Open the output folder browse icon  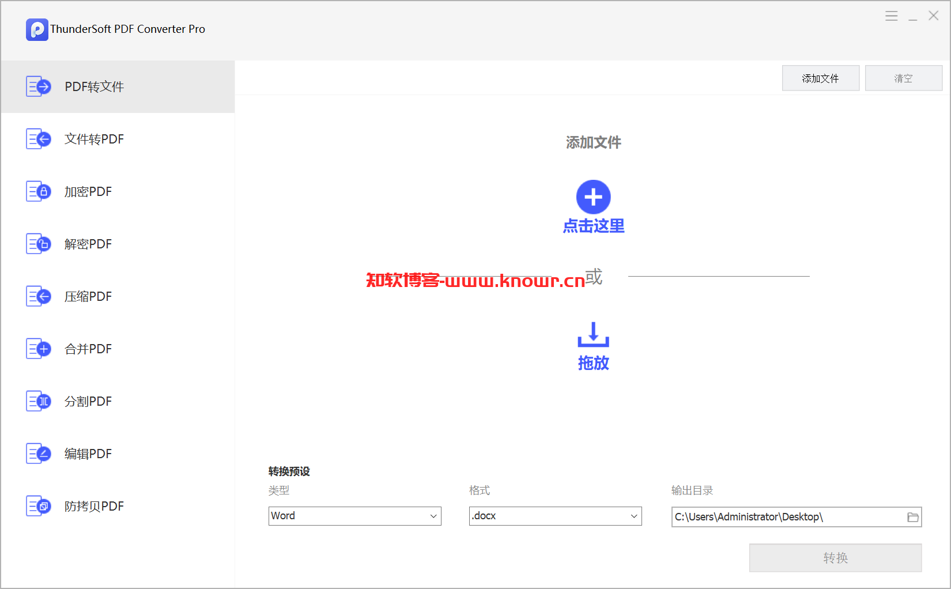click(x=913, y=517)
